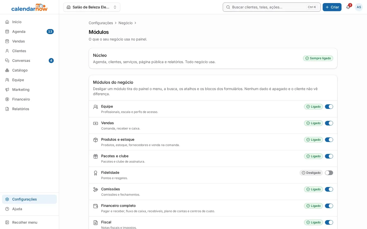Click the Sempre ligado badge
The width and height of the screenshot is (367, 229).
click(x=318, y=58)
